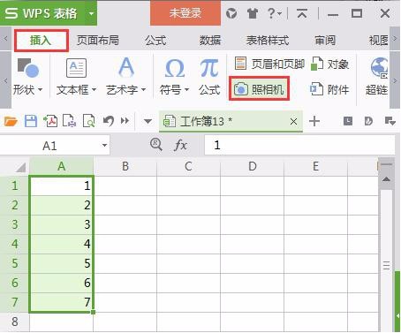401x333 pixels.
Task: Click the fx insert function button
Action: 180,145
